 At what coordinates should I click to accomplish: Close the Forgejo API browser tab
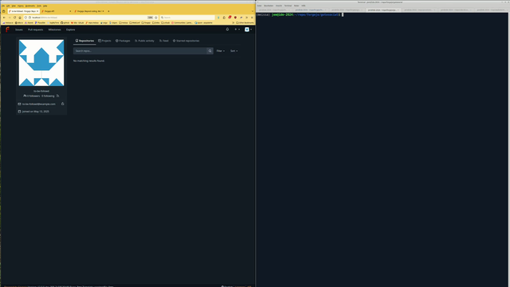coord(70,11)
